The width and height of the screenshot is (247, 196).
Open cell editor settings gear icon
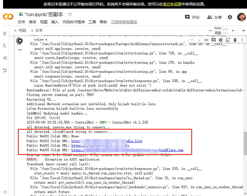click(x=221, y=40)
